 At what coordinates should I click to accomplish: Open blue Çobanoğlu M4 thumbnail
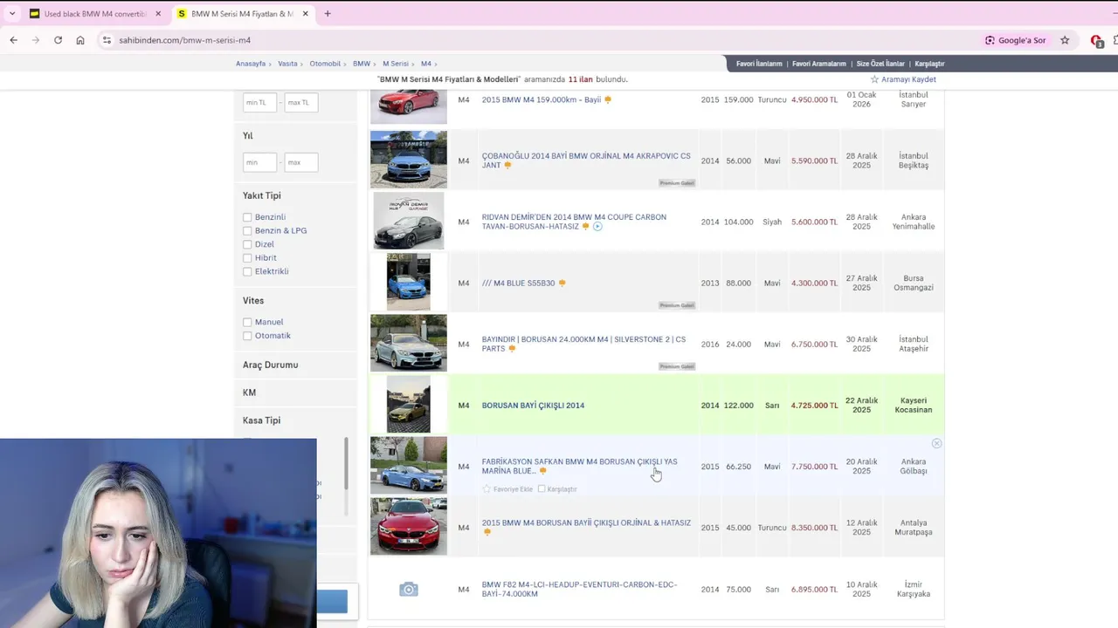click(409, 160)
